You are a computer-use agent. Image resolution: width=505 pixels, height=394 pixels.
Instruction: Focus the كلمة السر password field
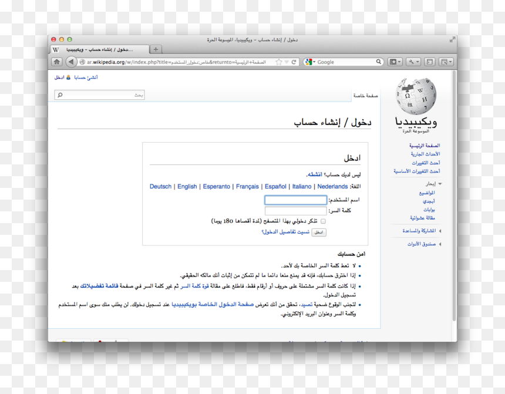[x=295, y=211]
